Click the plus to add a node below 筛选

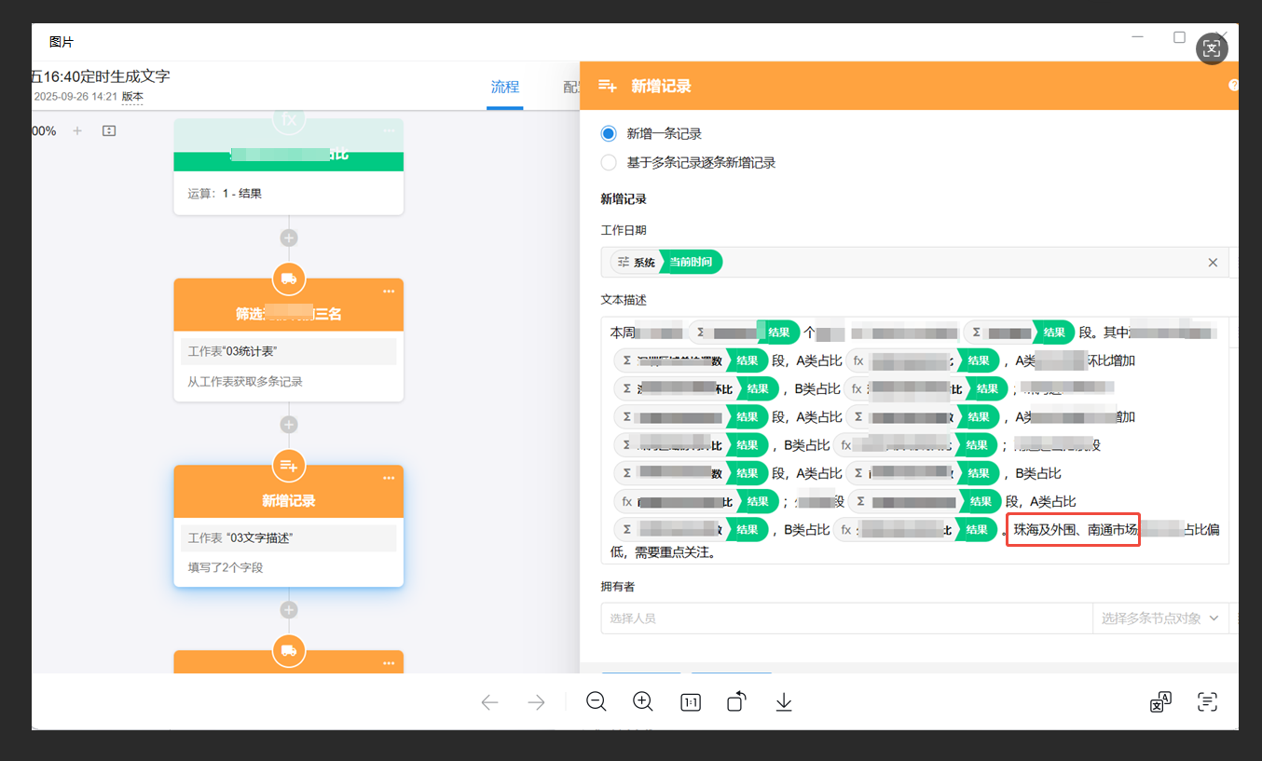click(x=289, y=424)
